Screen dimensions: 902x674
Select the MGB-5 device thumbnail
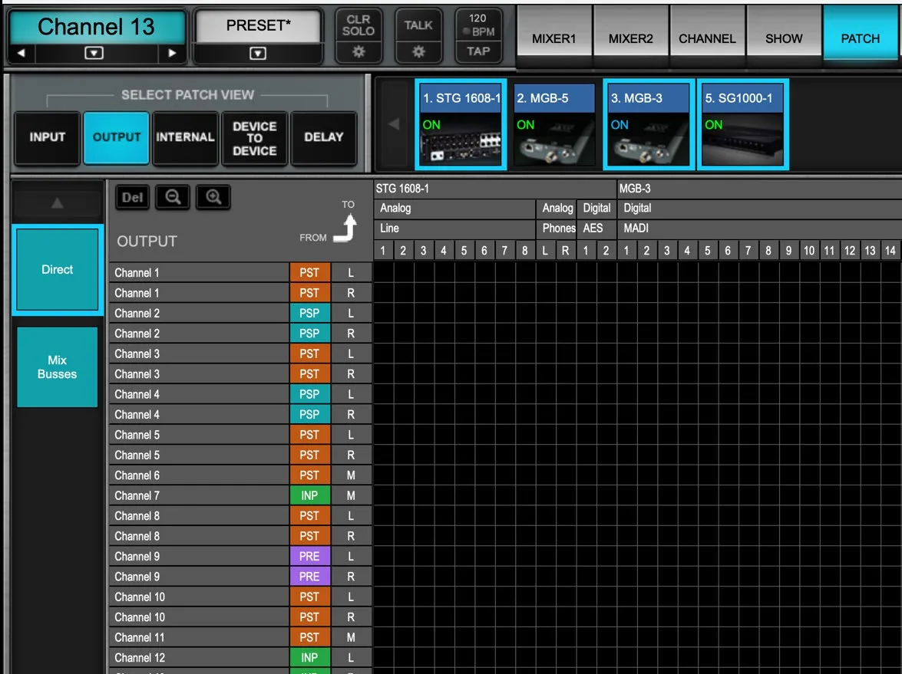point(554,124)
